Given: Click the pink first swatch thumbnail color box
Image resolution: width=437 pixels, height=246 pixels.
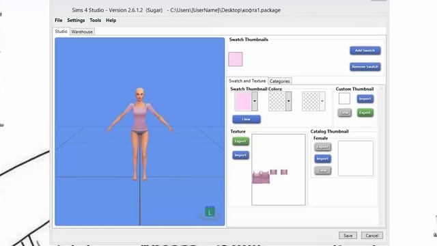Looking at the screenshot, I should (243, 102).
